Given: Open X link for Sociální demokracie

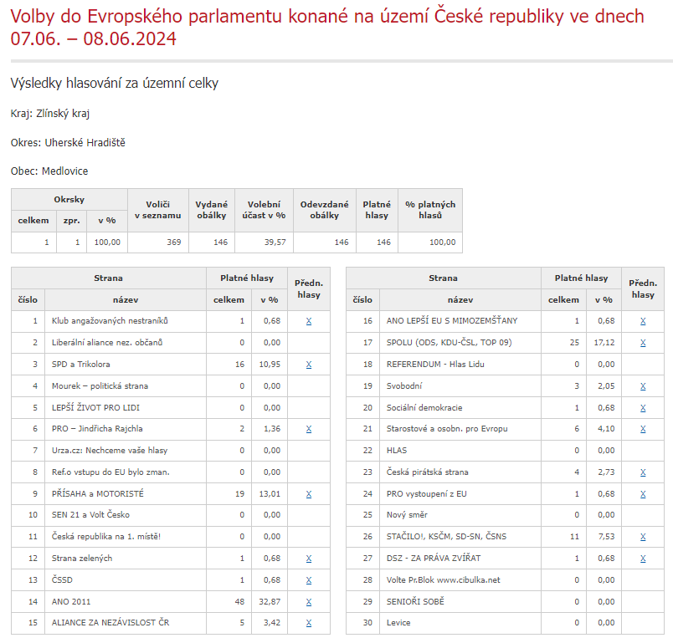Looking at the screenshot, I should 643,407.
